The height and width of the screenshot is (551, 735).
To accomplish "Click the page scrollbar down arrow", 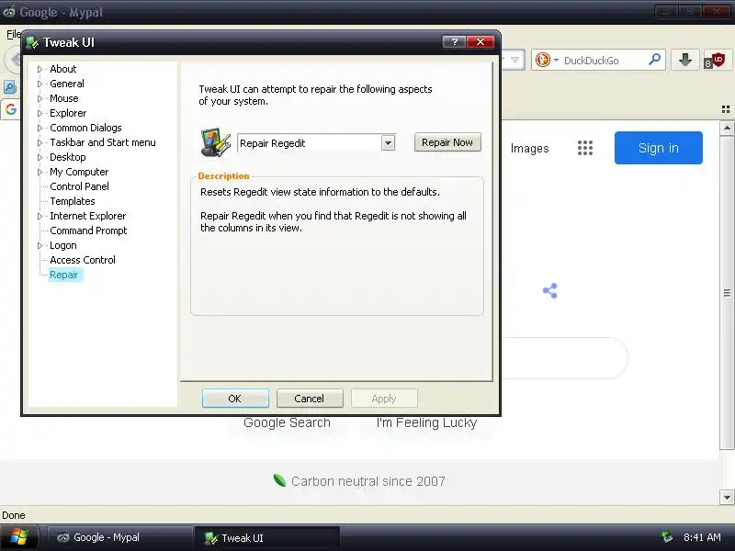I will [x=727, y=497].
